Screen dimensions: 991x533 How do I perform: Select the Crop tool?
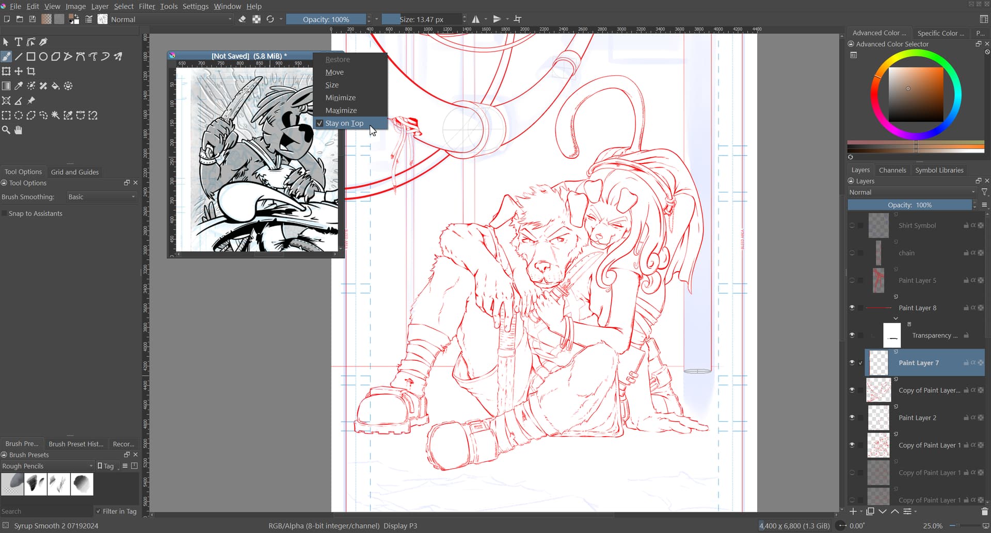tap(31, 71)
